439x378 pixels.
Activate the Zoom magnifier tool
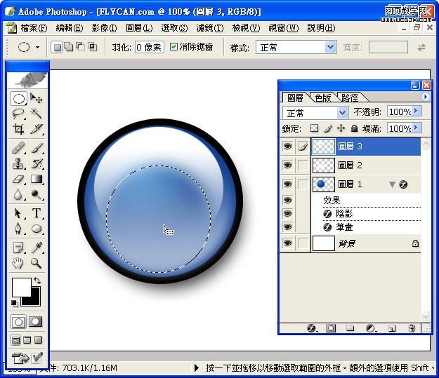click(36, 264)
